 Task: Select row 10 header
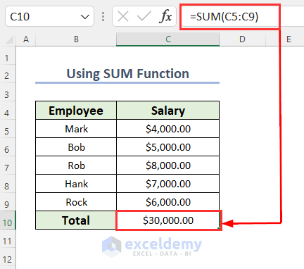click(x=8, y=220)
